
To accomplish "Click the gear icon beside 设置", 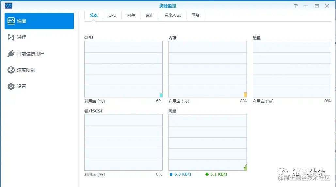I will pos(11,86).
